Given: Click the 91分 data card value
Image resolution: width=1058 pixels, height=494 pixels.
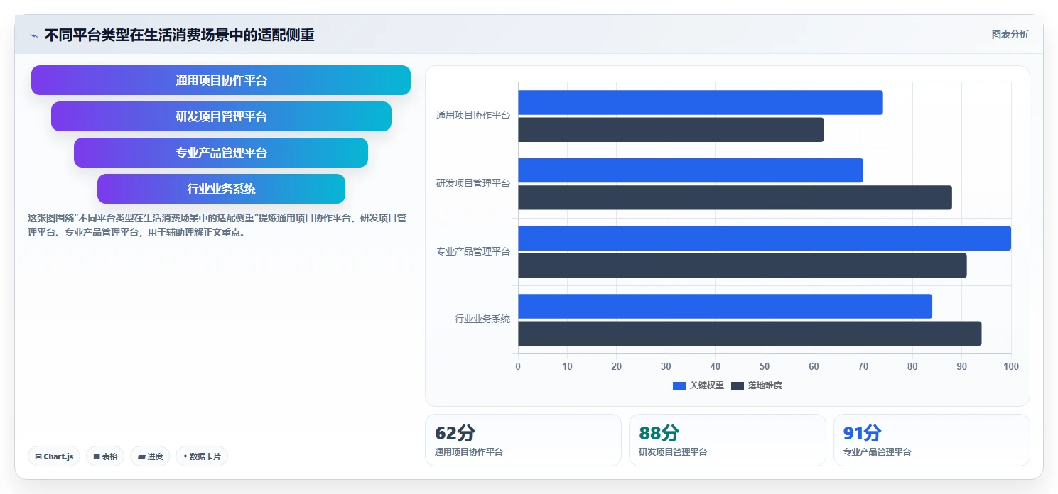Looking at the screenshot, I should (862, 433).
